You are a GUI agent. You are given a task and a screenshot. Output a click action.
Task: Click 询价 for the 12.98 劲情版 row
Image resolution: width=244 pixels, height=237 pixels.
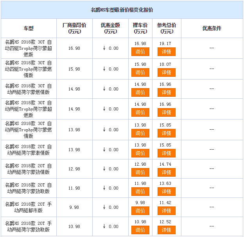[x=140, y=172]
